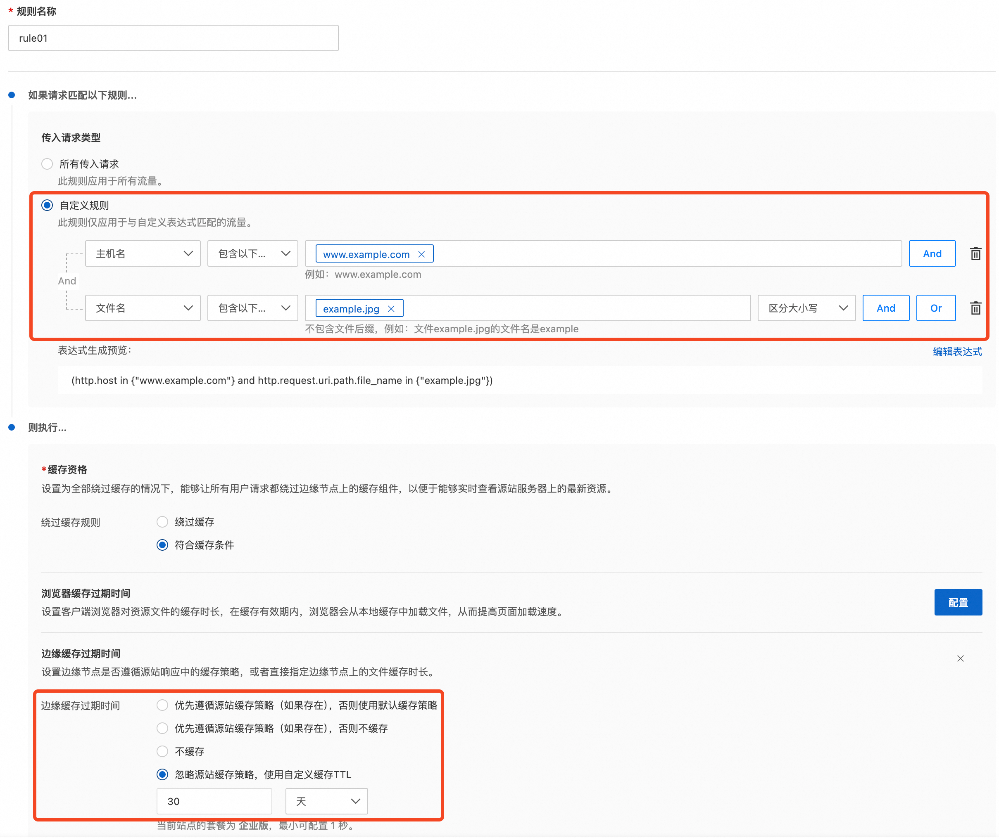Open the TTL unit days dropdown
This screenshot has width=999, height=838.
[326, 801]
